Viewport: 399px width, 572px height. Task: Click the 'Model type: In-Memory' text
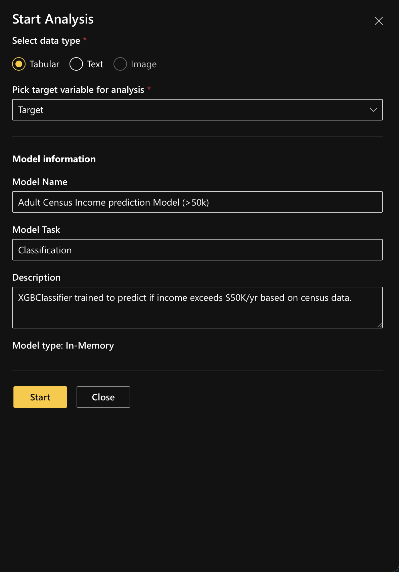pyautogui.click(x=63, y=346)
